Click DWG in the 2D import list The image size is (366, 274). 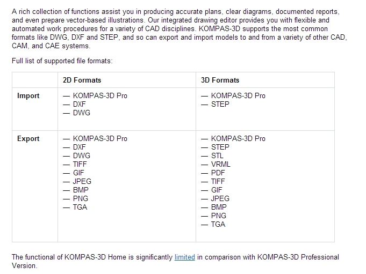[81, 113]
